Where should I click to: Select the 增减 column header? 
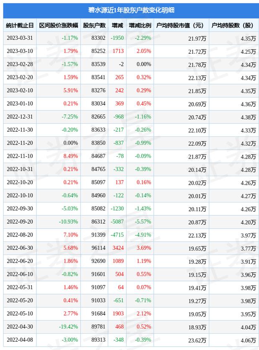click(x=117, y=26)
